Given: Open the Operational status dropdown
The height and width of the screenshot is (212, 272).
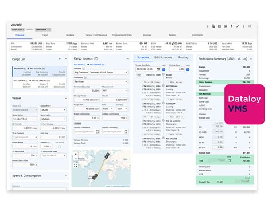Looking at the screenshot, I should pos(43,29).
